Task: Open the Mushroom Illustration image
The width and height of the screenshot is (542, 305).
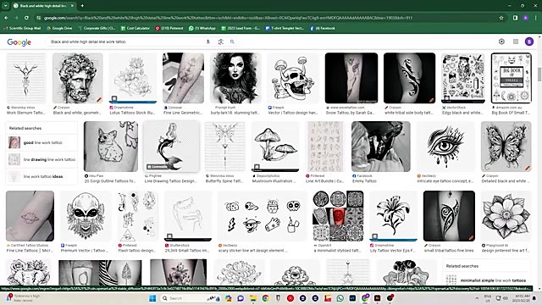Action: [275, 147]
